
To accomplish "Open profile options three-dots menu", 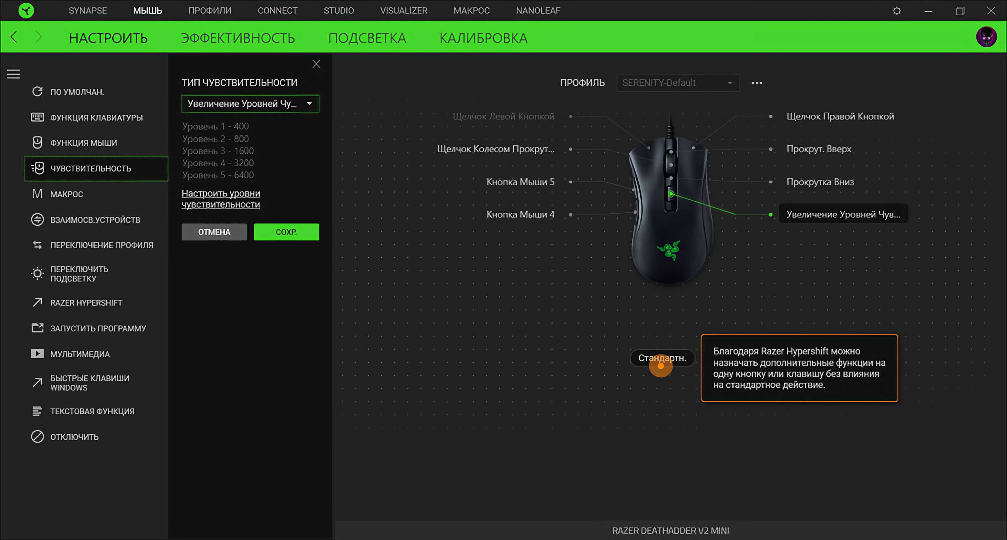I will [x=756, y=83].
